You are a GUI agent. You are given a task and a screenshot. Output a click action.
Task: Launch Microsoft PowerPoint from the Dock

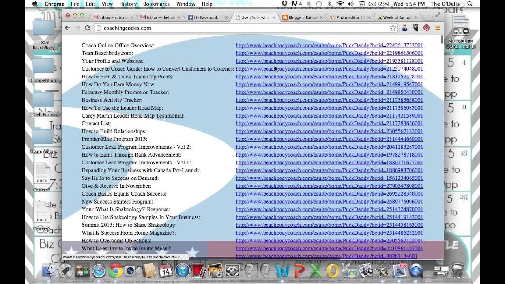tap(299, 271)
